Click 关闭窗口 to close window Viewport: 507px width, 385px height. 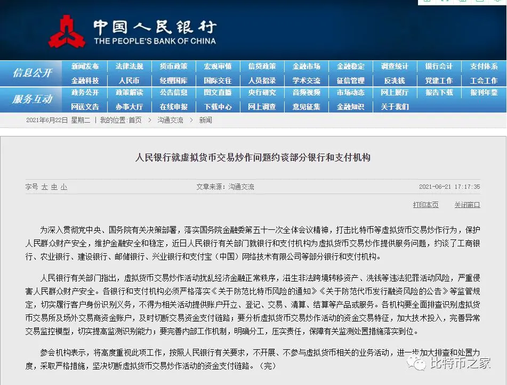[467, 205]
